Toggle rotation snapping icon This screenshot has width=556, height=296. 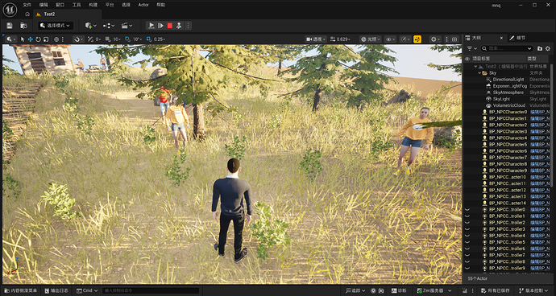click(x=127, y=39)
